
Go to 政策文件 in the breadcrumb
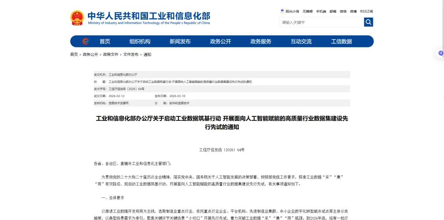(x=111, y=54)
